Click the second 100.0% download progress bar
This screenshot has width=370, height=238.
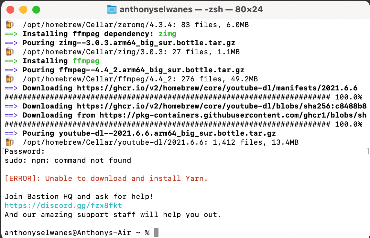[183, 124]
